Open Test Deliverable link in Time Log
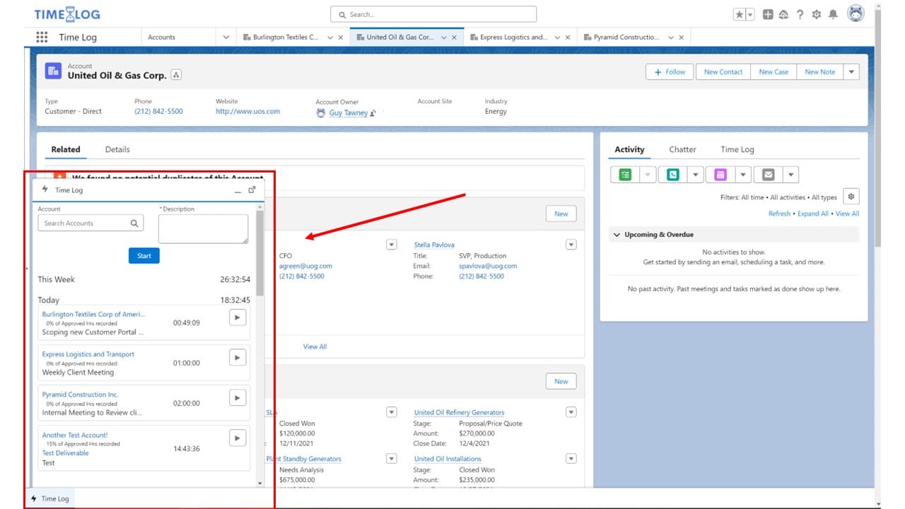905x509 pixels. coord(65,453)
